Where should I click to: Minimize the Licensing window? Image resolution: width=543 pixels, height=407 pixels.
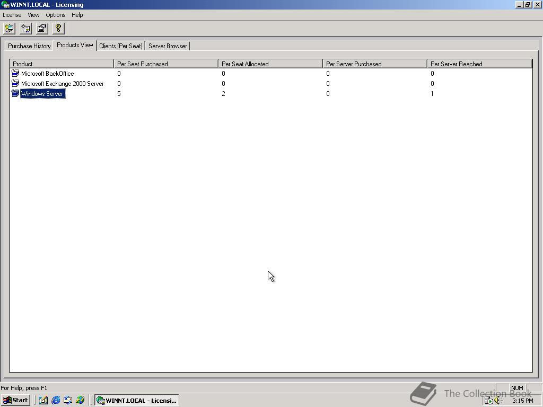click(519, 5)
